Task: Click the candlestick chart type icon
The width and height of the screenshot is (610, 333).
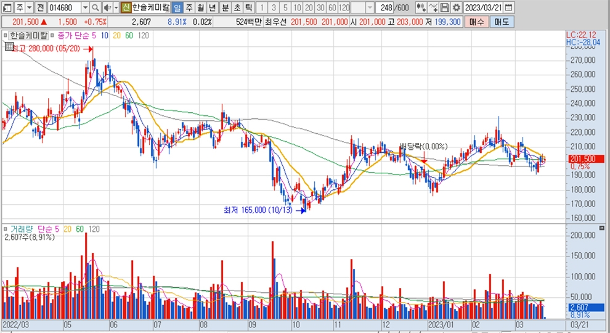Action: (x=421, y=7)
